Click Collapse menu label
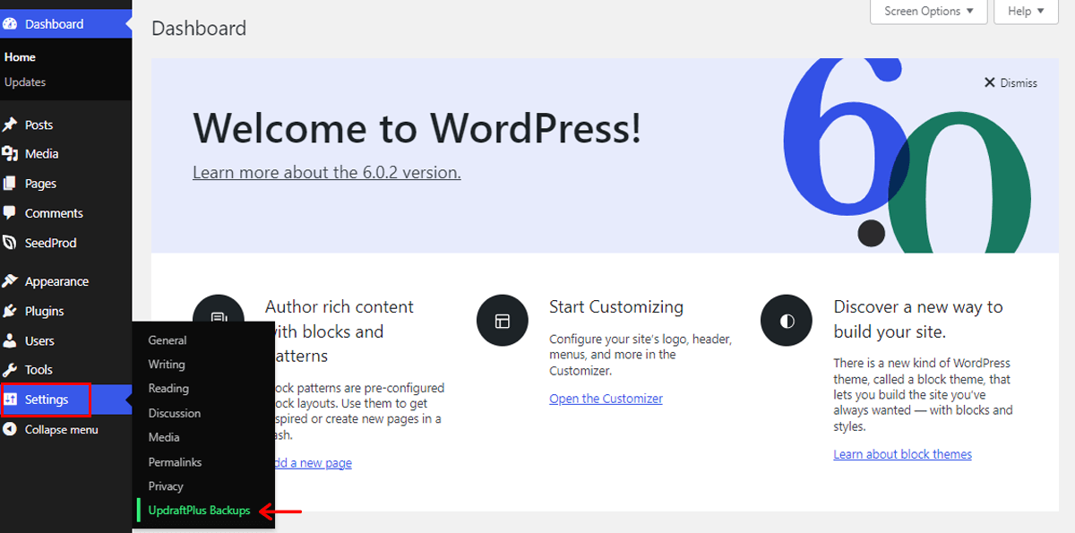 coord(62,429)
